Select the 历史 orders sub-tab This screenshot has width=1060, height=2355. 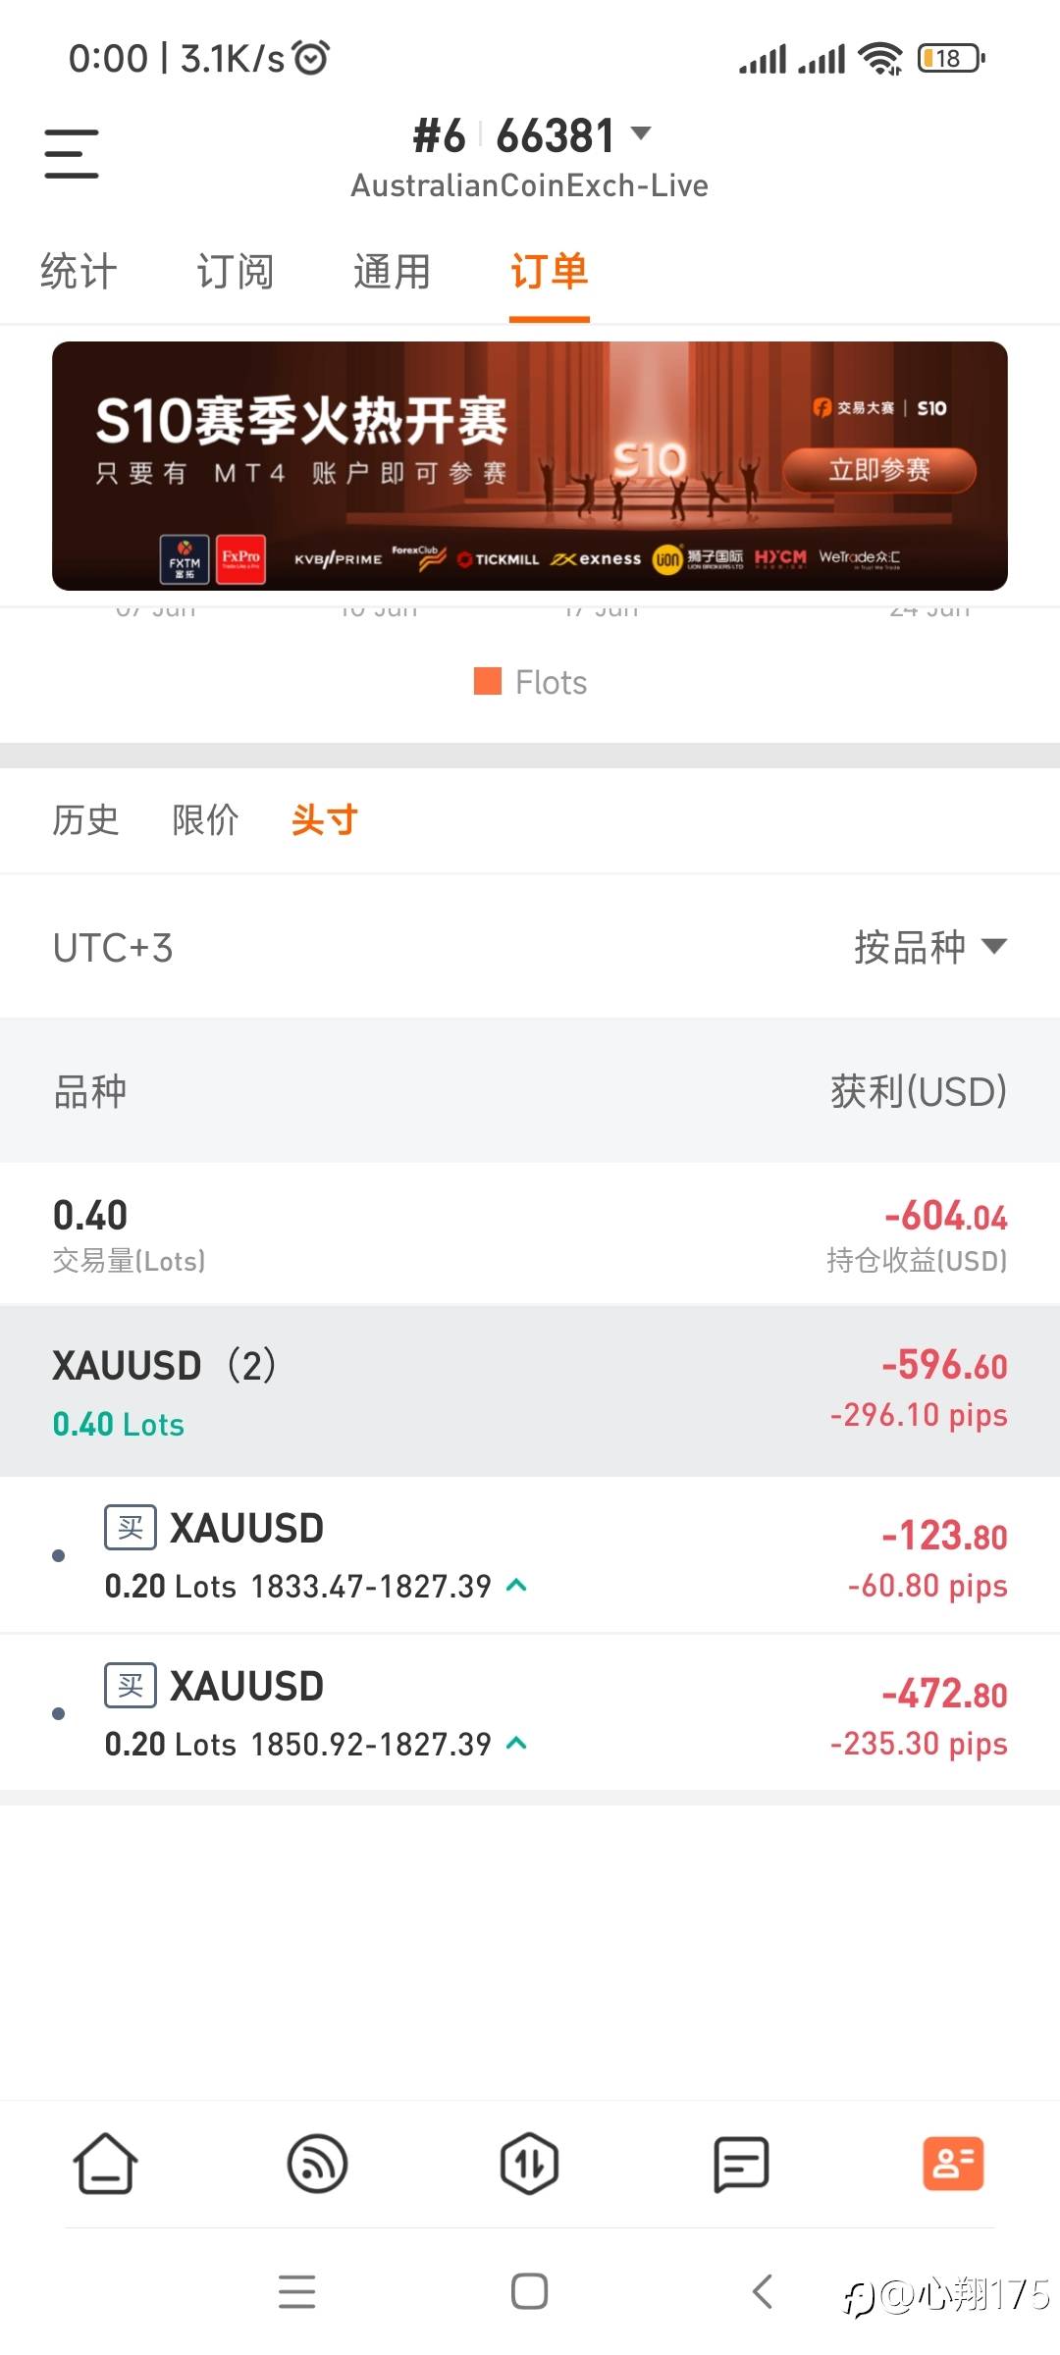(x=85, y=819)
